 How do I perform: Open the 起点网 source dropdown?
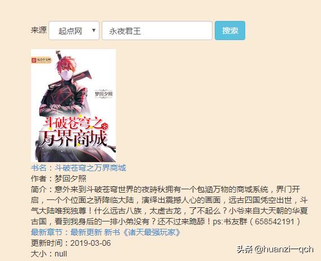(x=74, y=31)
